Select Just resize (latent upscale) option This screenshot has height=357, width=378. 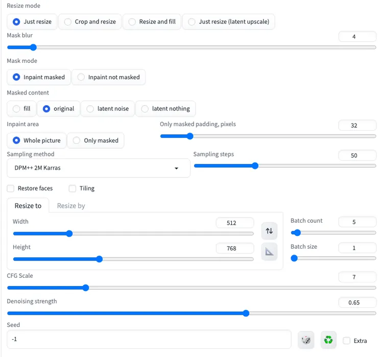[x=228, y=22]
